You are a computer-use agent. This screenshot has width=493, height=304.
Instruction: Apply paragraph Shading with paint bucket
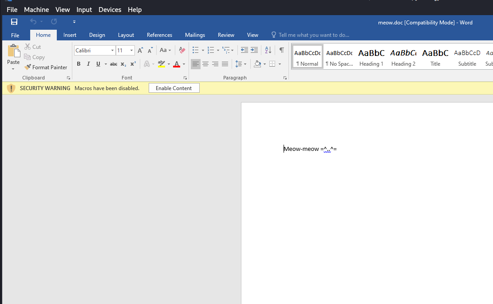(257, 64)
